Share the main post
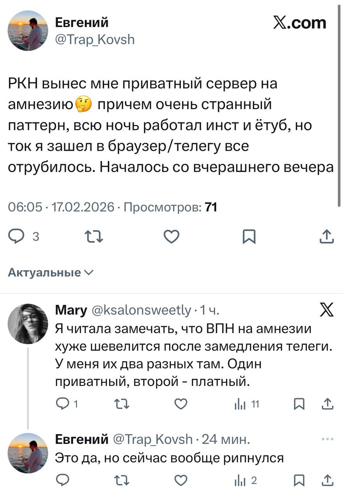Screen dimensions: 343x497 coord(327,236)
